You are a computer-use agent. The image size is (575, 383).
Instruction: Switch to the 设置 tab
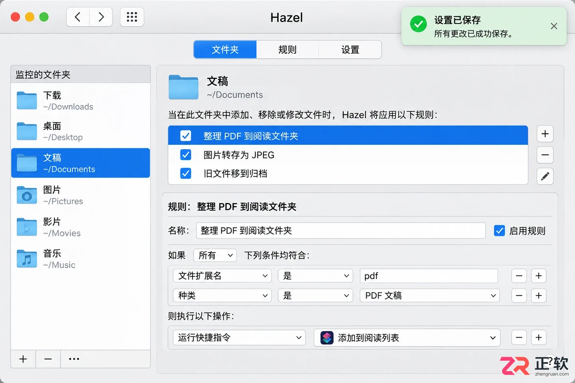(350, 49)
